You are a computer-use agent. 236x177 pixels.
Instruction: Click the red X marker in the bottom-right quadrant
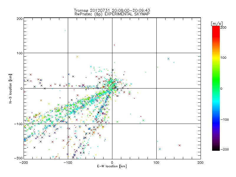point(180,145)
